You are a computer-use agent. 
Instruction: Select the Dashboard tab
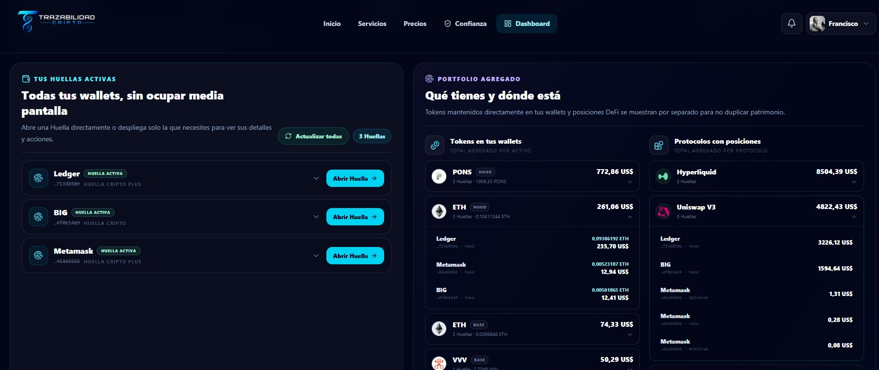pyautogui.click(x=527, y=24)
